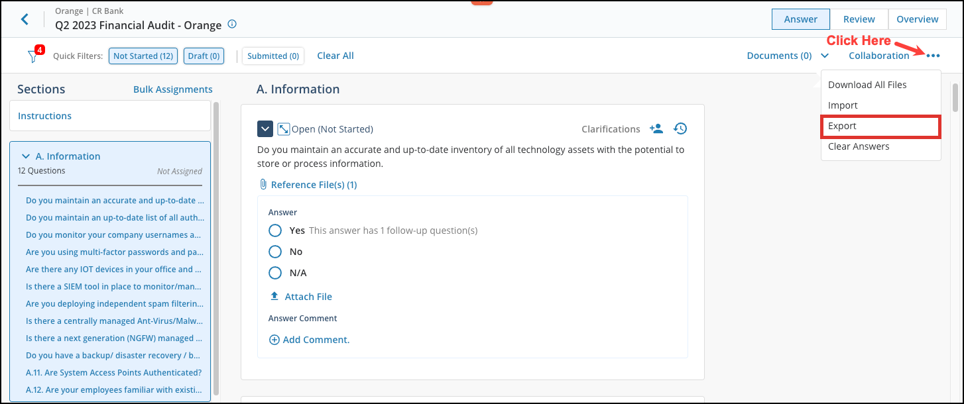Click the main page vertical scrollbar
Screen dimensions: 964x404
coord(955,97)
